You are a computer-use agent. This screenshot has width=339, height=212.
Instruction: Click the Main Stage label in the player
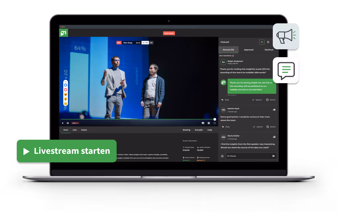pyautogui.click(x=128, y=43)
